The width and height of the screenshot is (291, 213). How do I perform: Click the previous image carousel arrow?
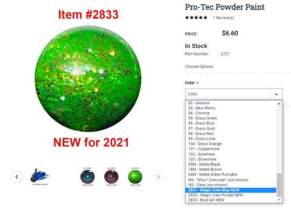point(17,177)
